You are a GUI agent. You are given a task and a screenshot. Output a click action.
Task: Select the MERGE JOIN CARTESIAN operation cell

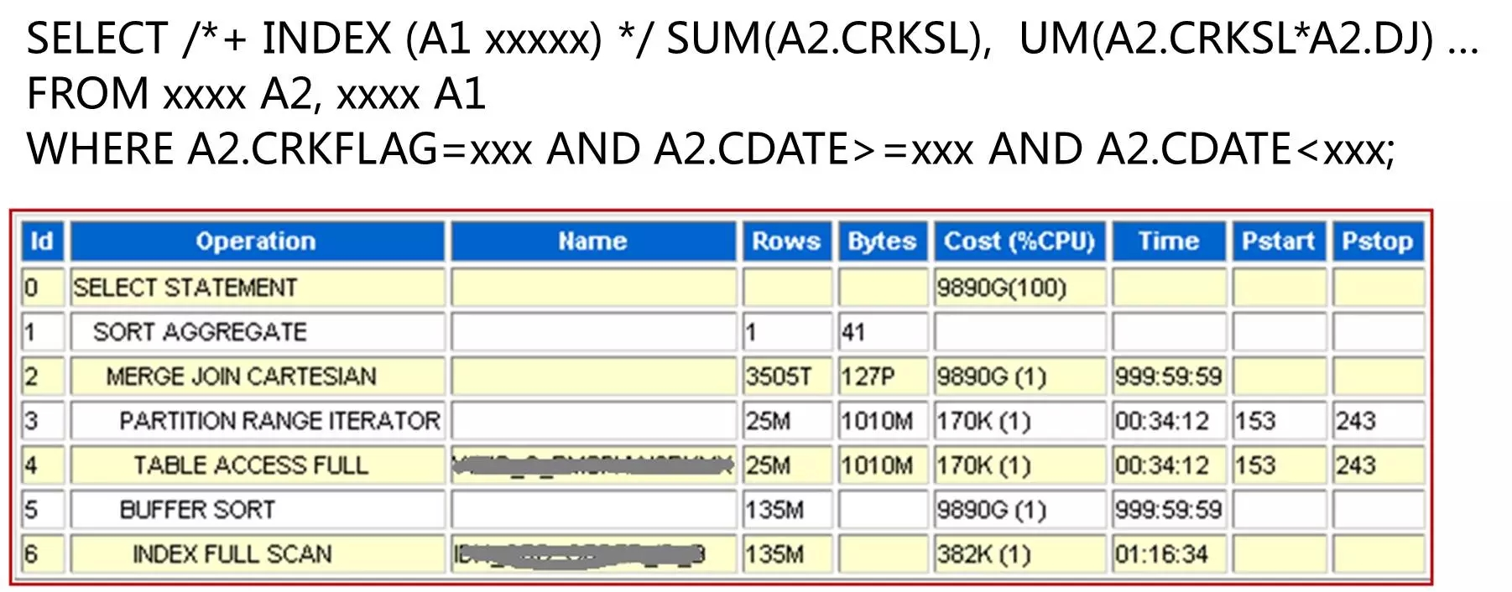257,376
